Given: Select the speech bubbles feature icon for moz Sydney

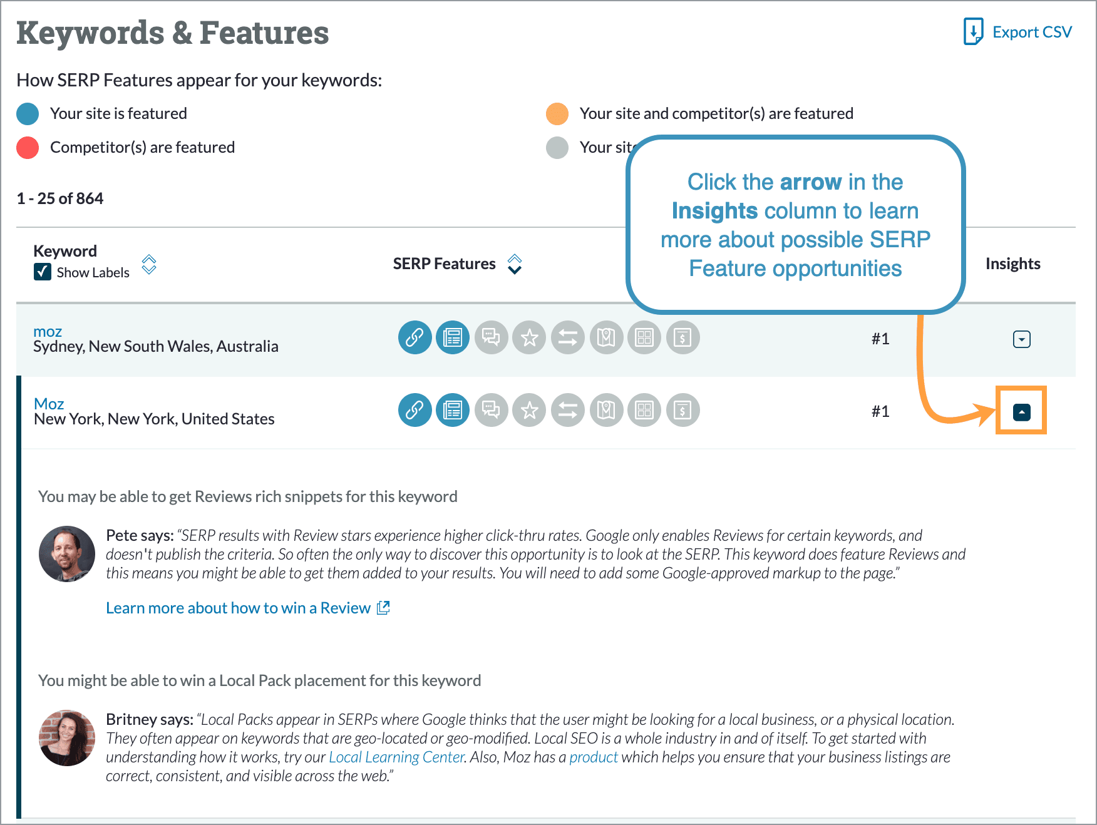Looking at the screenshot, I should 492,338.
